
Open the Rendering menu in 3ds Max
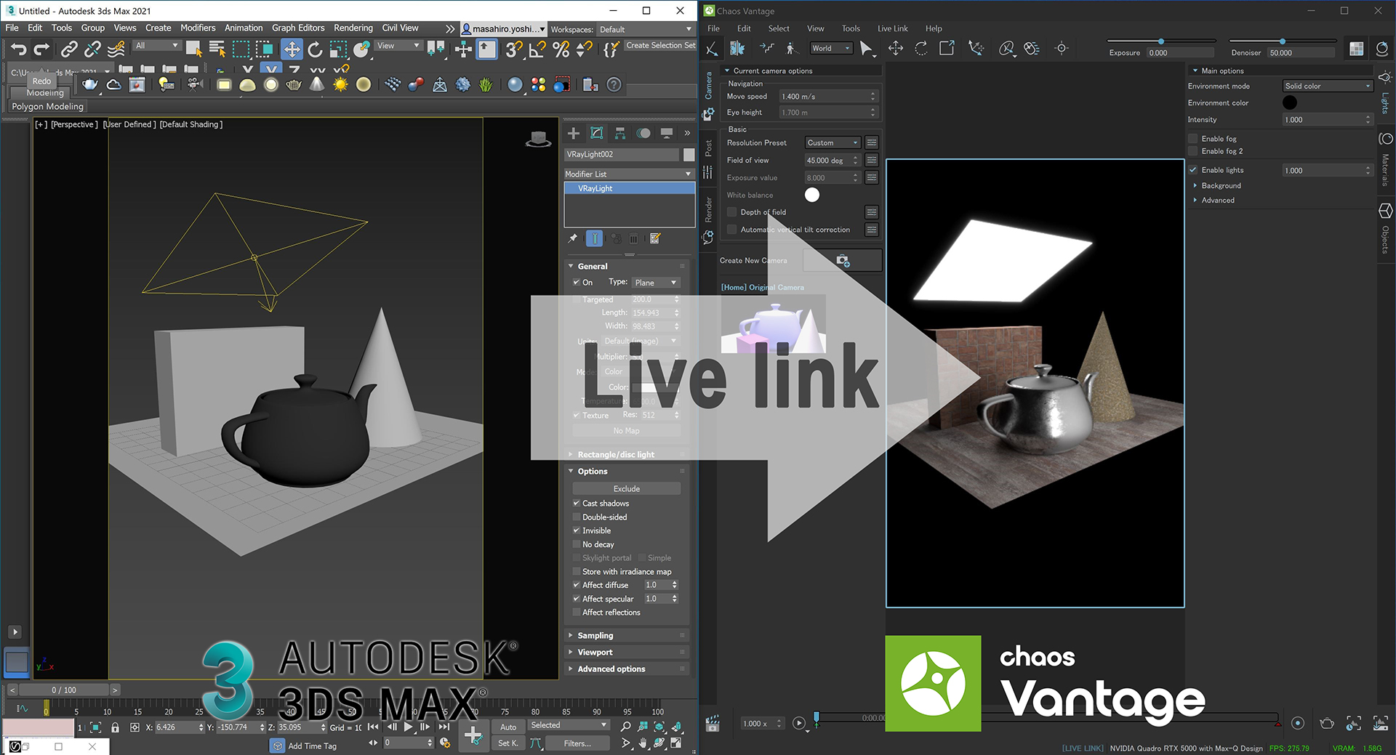pyautogui.click(x=353, y=28)
